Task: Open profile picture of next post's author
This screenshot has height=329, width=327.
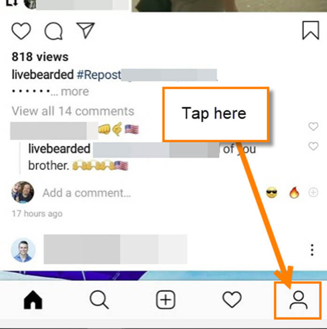Action: [x=23, y=250]
